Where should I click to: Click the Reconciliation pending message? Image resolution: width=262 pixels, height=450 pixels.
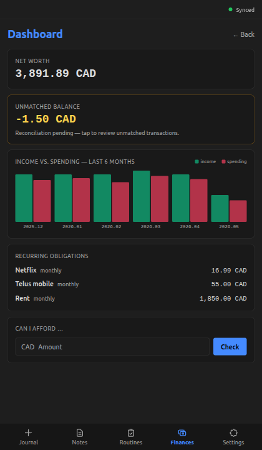pos(97,133)
